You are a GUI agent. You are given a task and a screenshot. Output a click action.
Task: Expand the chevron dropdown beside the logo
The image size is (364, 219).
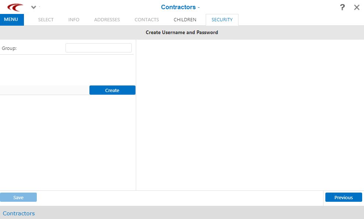click(33, 7)
